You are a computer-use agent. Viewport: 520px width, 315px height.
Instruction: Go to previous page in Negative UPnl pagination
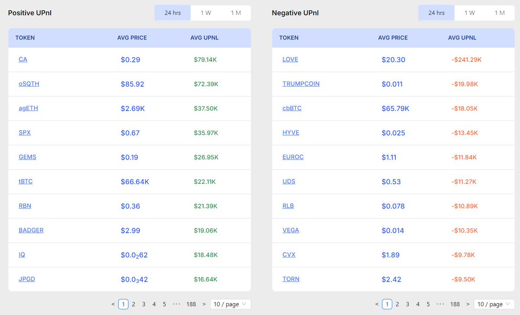[377, 304]
